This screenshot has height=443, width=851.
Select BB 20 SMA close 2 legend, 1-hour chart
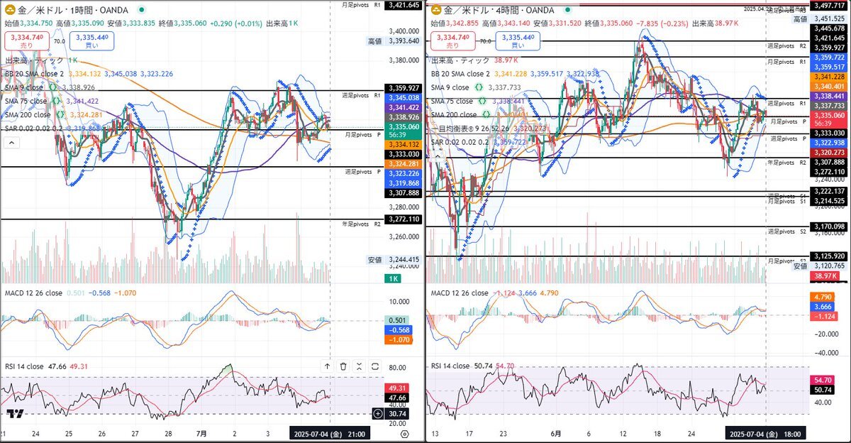click(x=34, y=74)
